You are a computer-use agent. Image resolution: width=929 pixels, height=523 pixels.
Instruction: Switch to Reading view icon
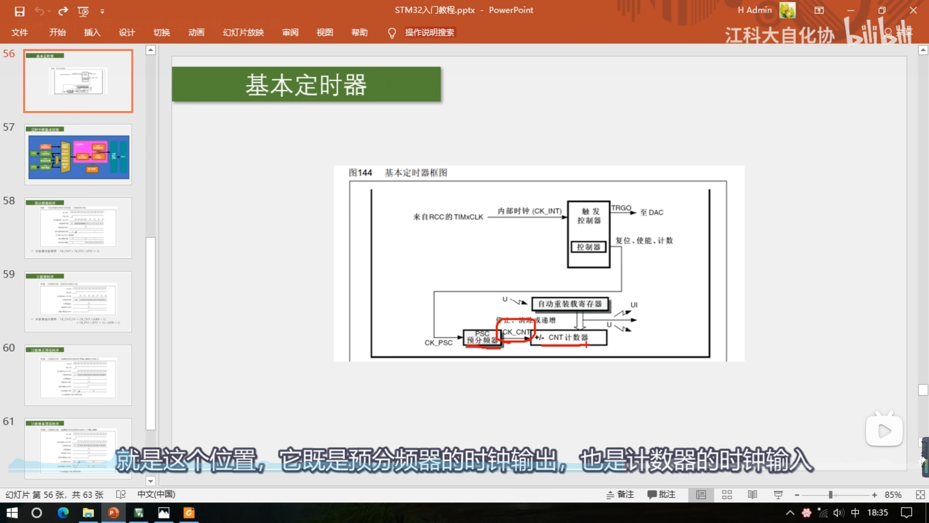coord(752,495)
